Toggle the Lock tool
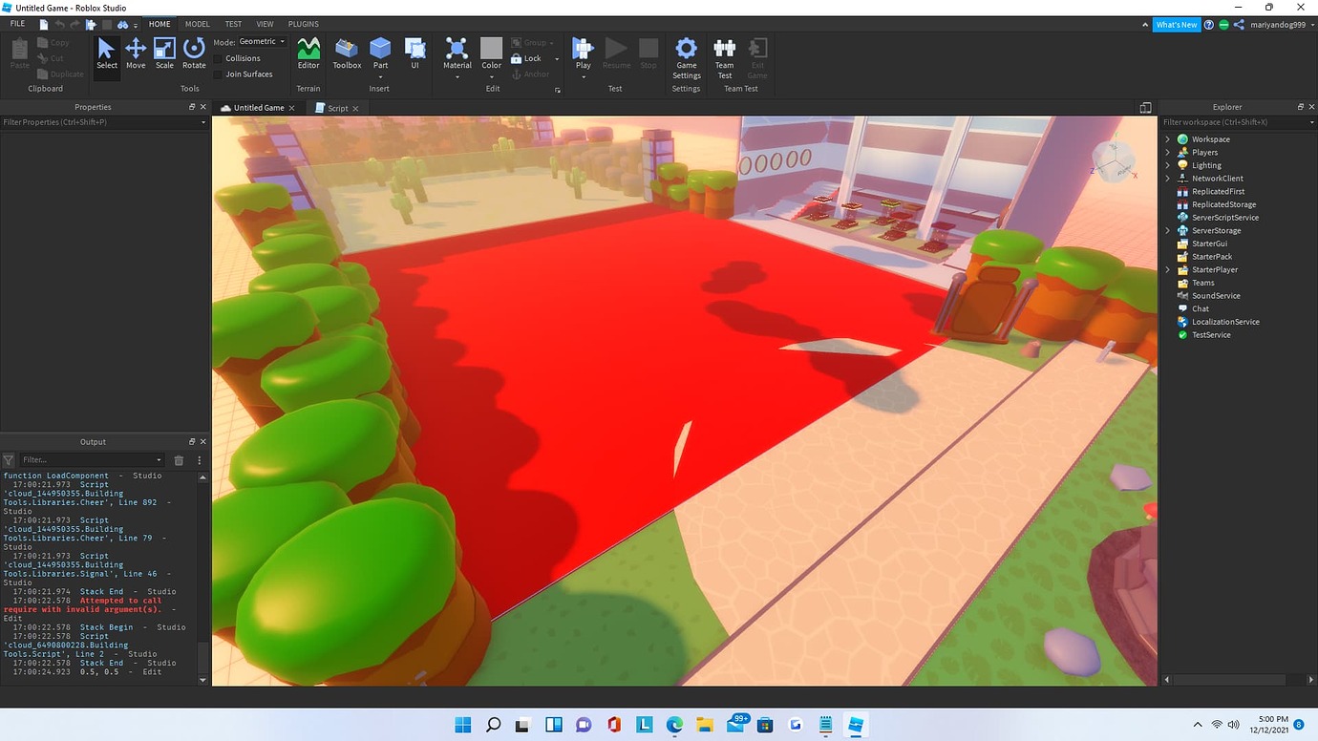 point(526,58)
